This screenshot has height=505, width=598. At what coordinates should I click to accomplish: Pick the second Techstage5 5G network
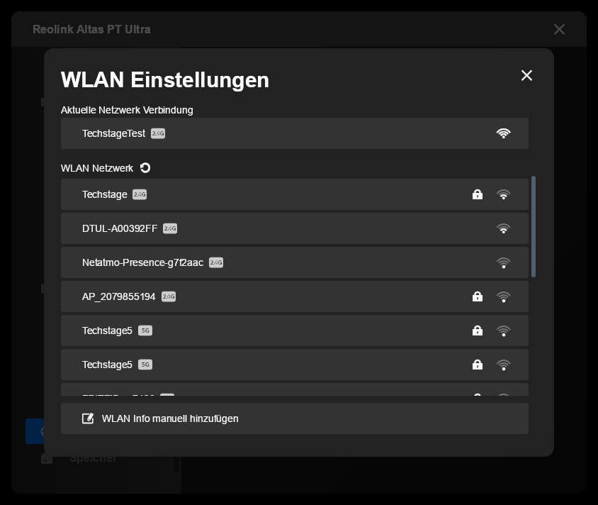tap(295, 365)
